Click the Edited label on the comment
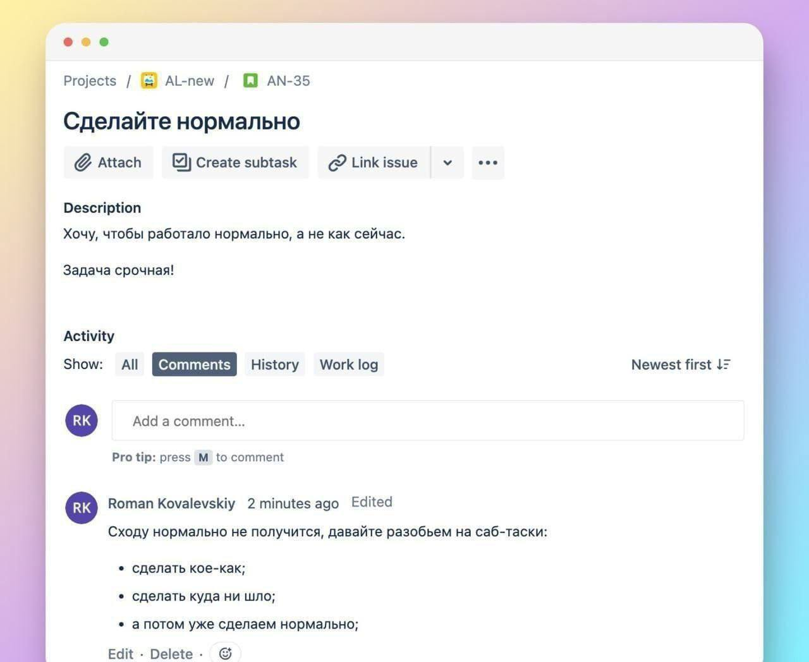This screenshot has width=809, height=662. tap(372, 502)
